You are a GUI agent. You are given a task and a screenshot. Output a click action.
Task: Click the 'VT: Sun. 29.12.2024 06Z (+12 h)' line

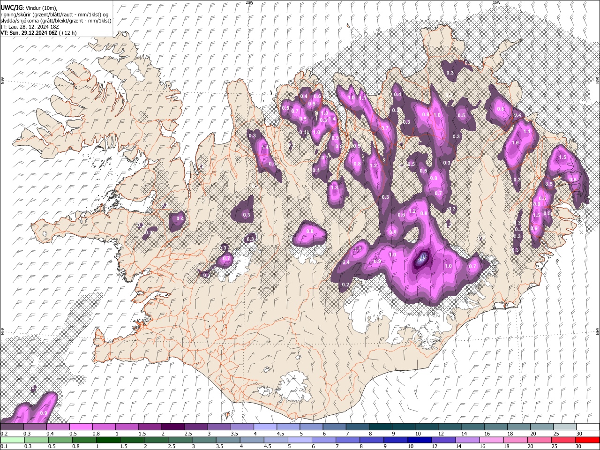click(x=38, y=33)
